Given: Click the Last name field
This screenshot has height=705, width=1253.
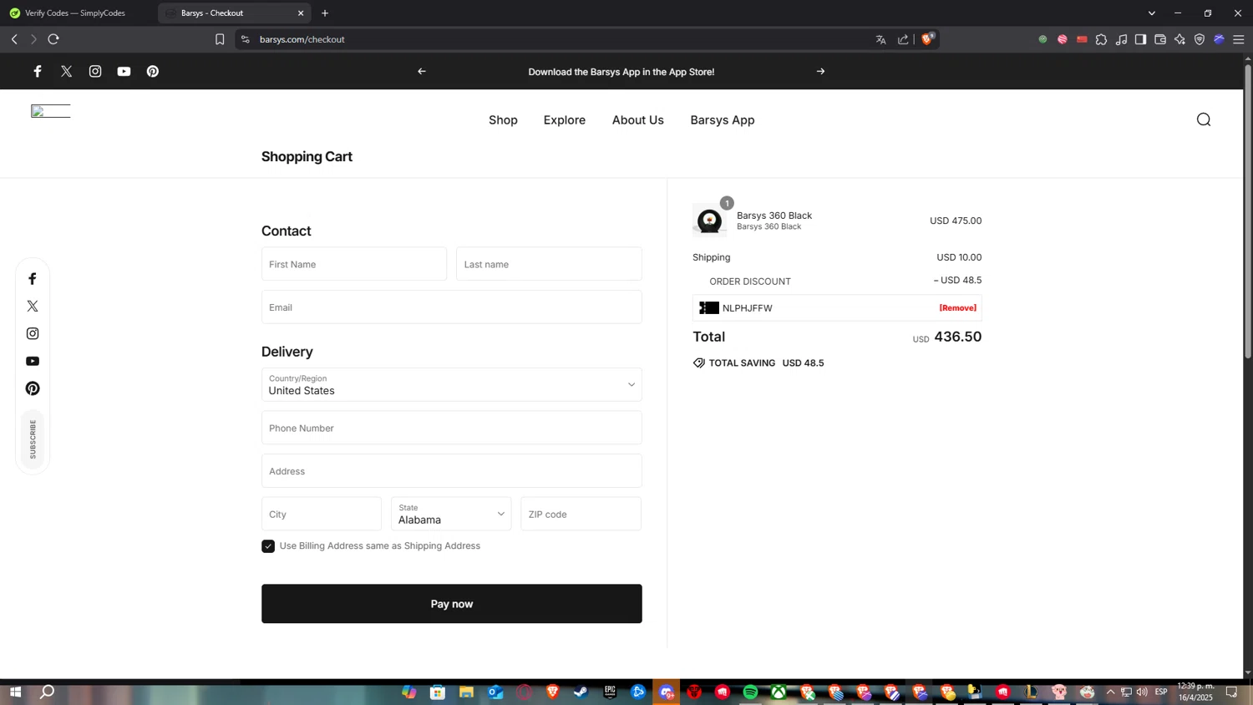Looking at the screenshot, I should click(x=549, y=264).
